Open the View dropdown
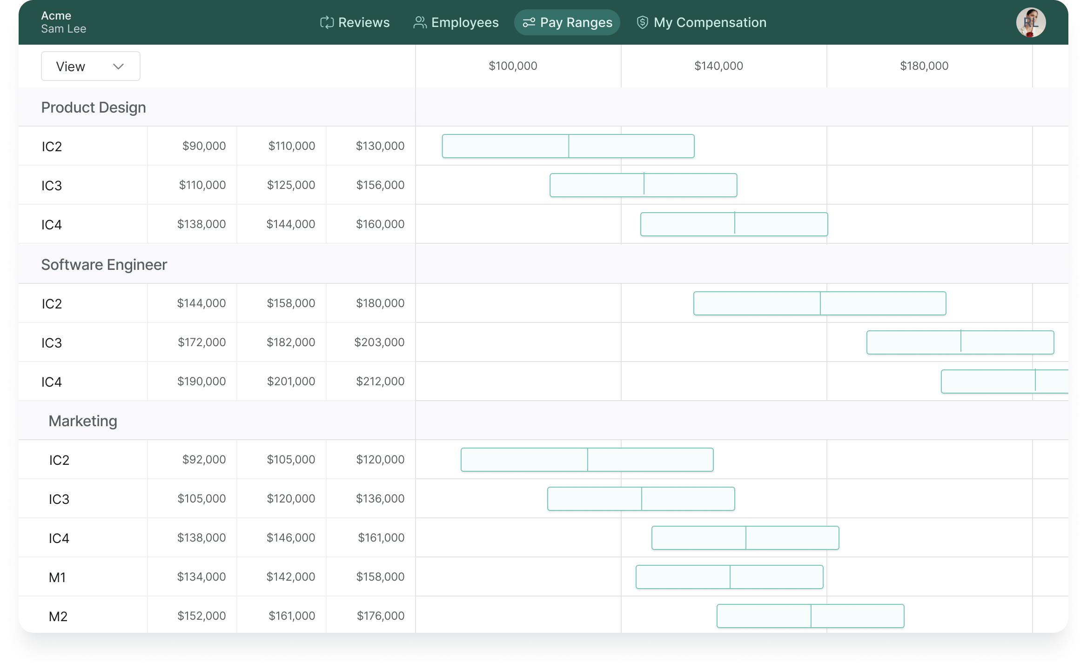This screenshot has width=1087, height=670. click(x=90, y=66)
